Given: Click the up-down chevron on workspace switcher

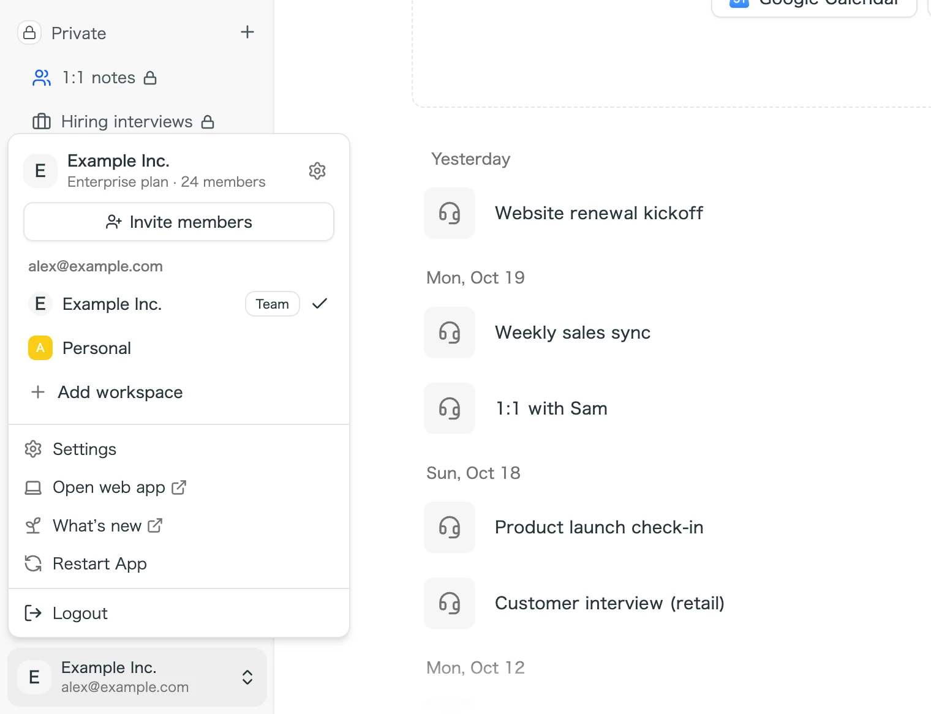Looking at the screenshot, I should tap(247, 677).
